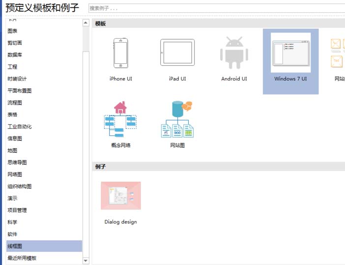Click the highlighted 线框图 category
The width and height of the screenshot is (345, 265).
(x=44, y=246)
